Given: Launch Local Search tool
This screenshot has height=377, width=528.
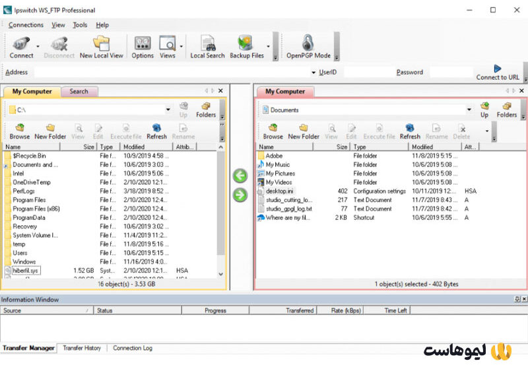Looking at the screenshot, I should (207, 47).
